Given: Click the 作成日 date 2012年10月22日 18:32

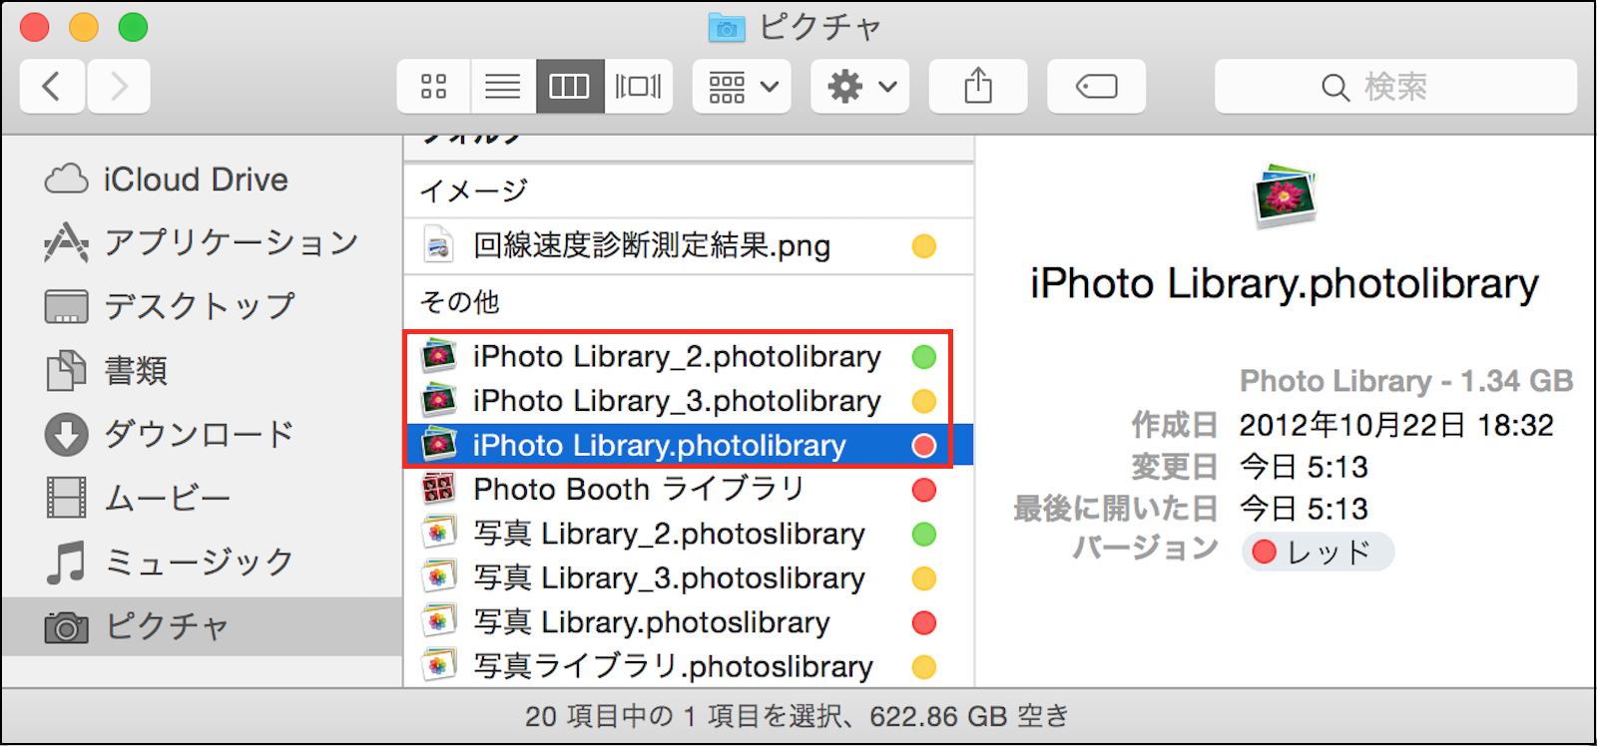Looking at the screenshot, I should tap(1396, 426).
